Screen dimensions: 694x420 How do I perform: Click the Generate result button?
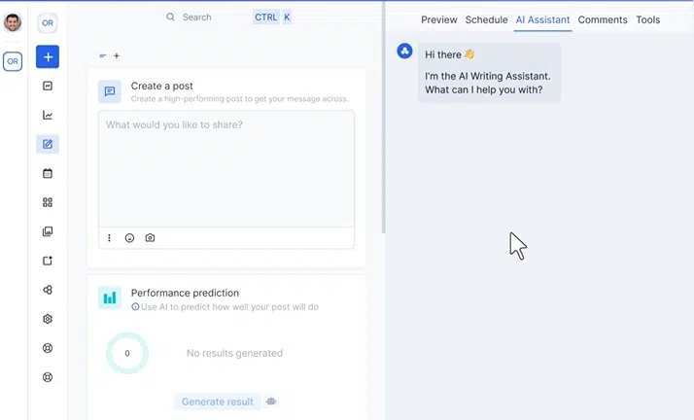tap(218, 402)
